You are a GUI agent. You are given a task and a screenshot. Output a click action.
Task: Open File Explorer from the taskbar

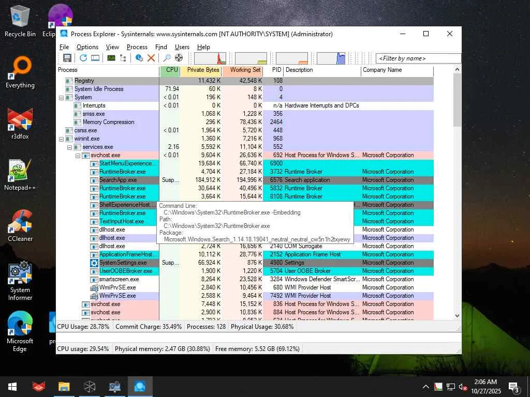point(64,387)
